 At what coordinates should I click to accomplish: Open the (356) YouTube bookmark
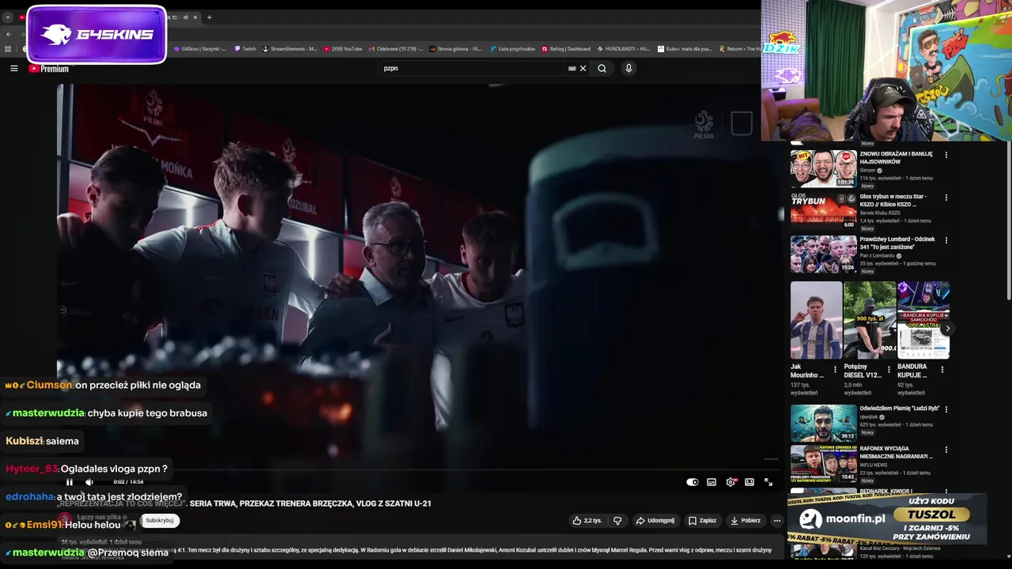(343, 49)
